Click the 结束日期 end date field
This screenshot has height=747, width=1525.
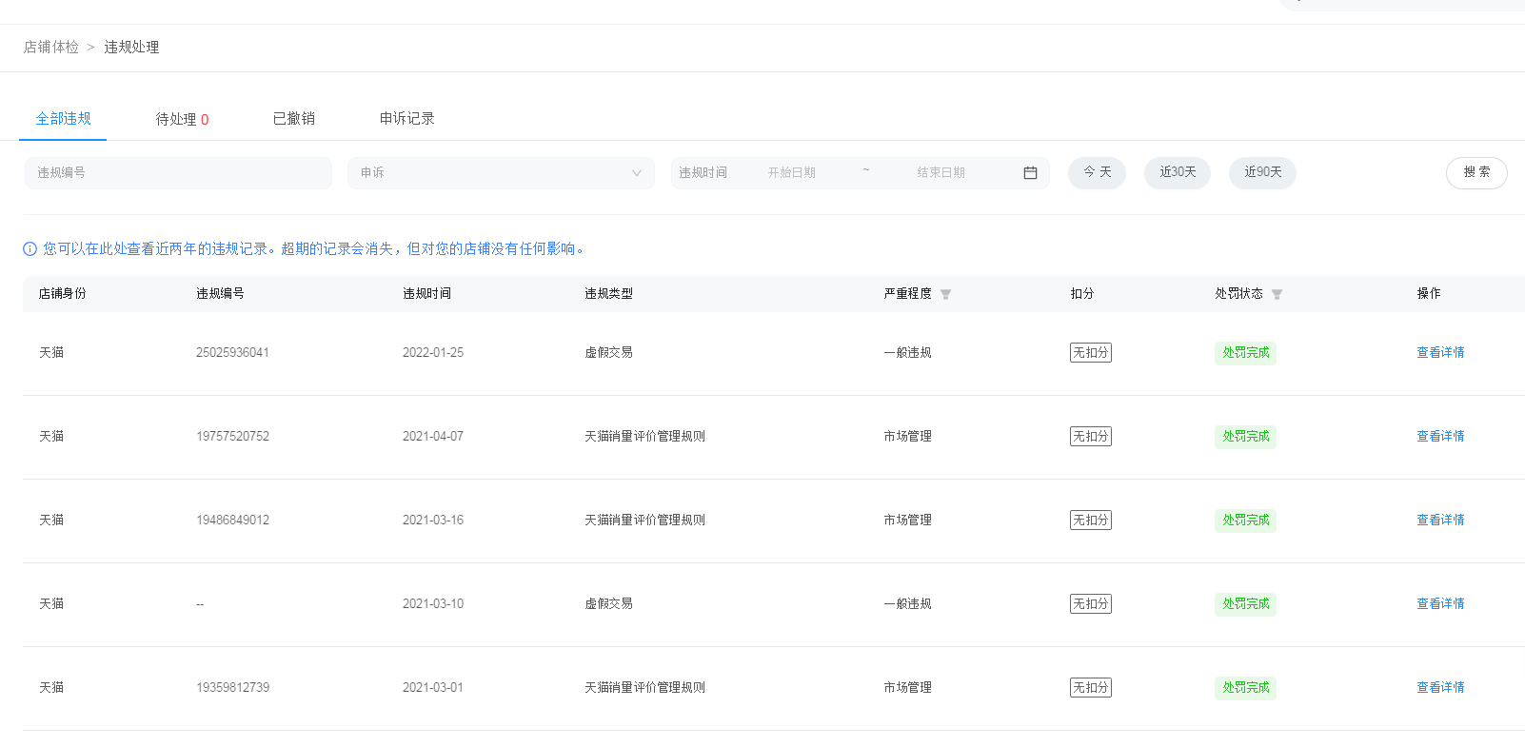click(941, 173)
